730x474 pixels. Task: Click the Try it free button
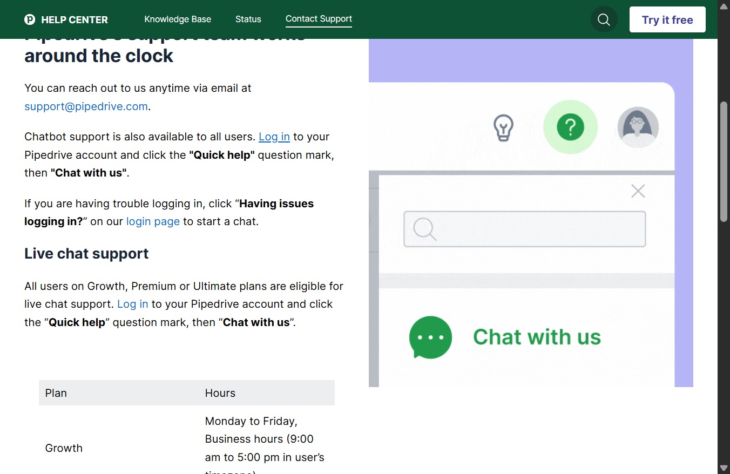[x=667, y=20]
